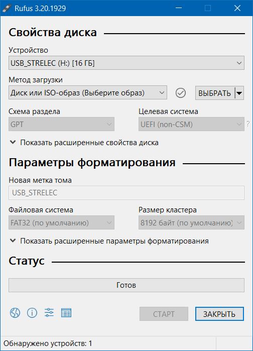Viewport: 253px width, 351px height.
Task: Click the ЗАКРЫТЬ button
Action: pyautogui.click(x=219, y=314)
